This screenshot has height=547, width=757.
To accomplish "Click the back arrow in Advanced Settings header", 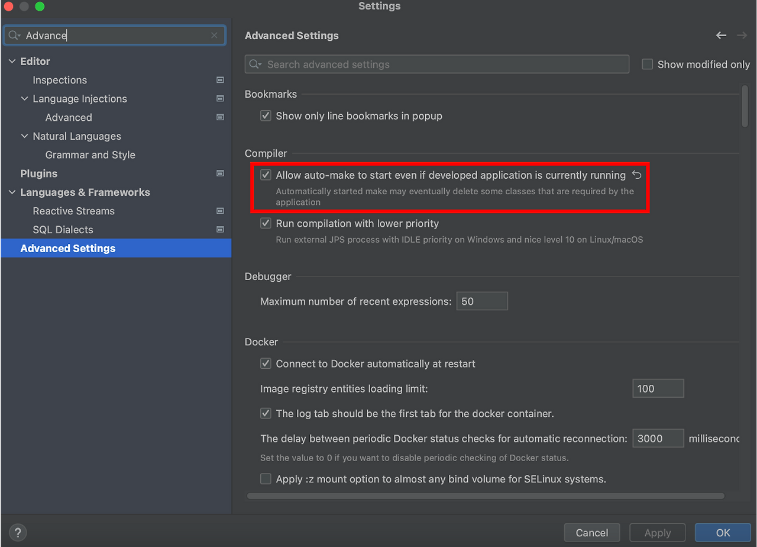I will [721, 35].
